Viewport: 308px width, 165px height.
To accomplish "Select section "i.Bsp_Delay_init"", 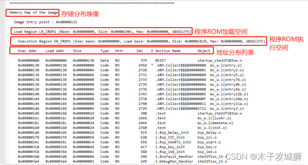I will (x=172, y=133).
